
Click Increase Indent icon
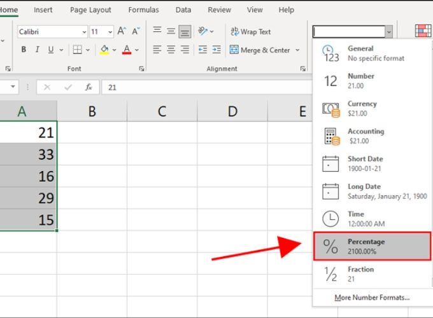(x=216, y=50)
